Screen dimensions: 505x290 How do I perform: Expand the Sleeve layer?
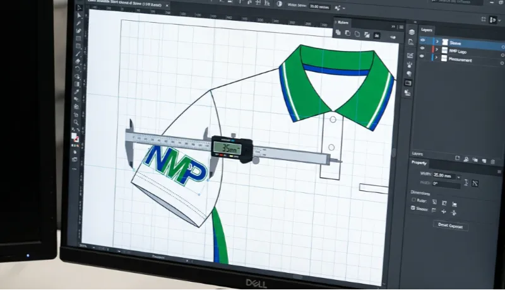[437, 42]
